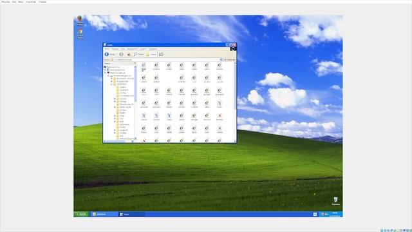Viewport: 412px width, 232px height.
Task: Select the Media folder in tree
Action: 122,127
